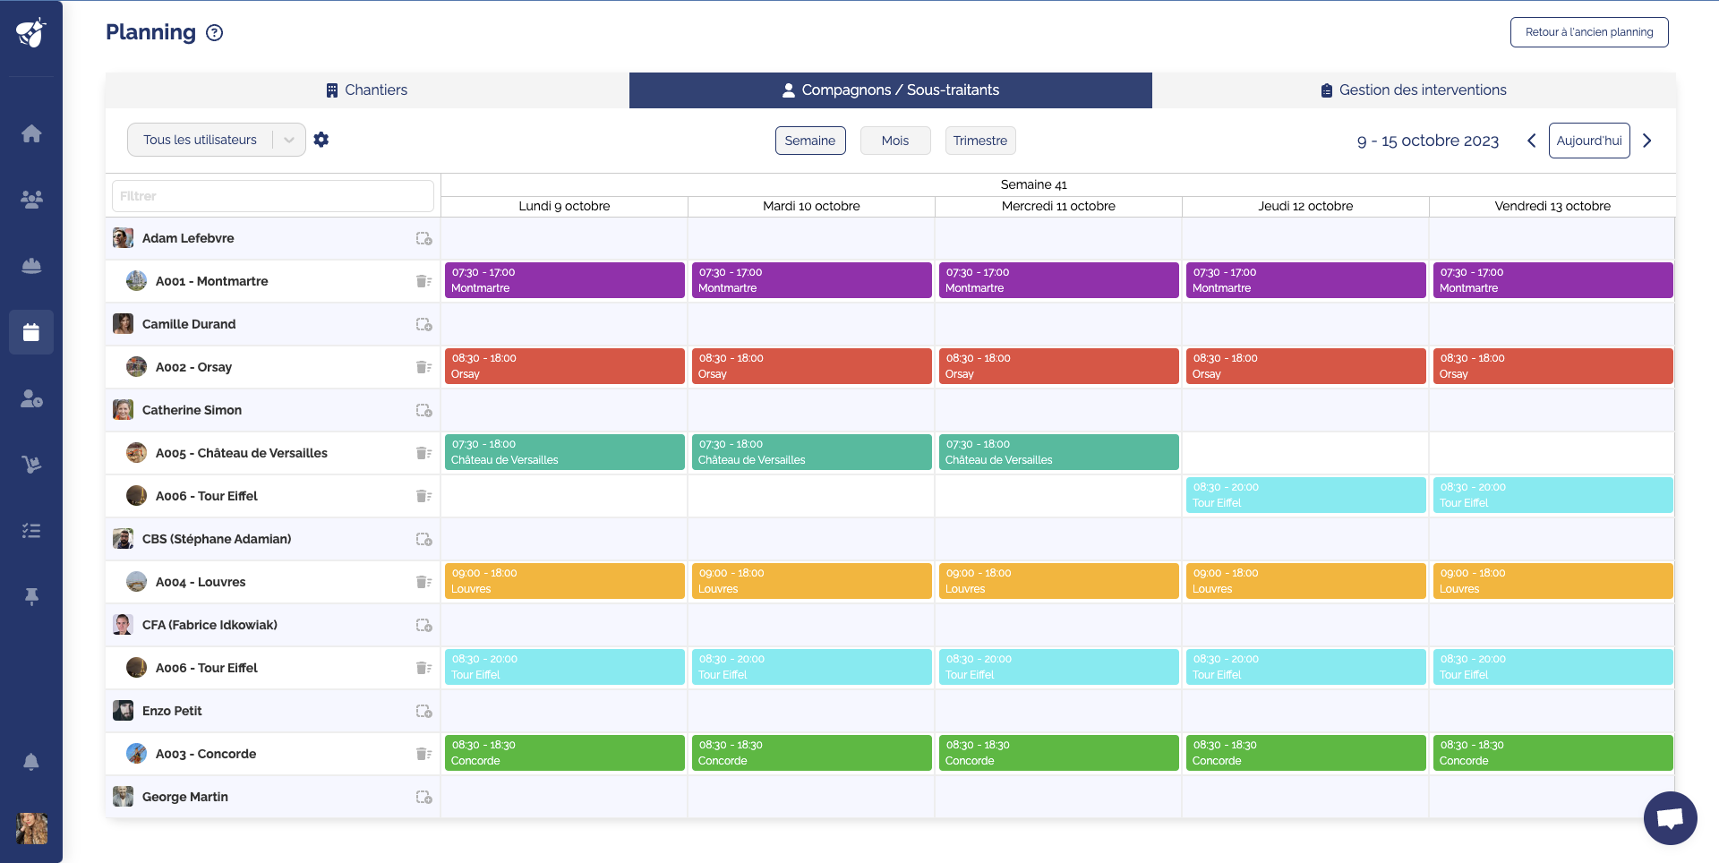Click Retour à l'ancien planning button
The image size is (1719, 863).
[x=1588, y=32]
